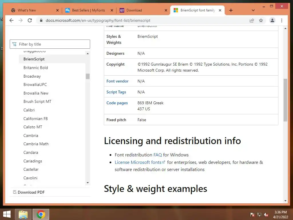Open Cambria Math font entry

point(36,144)
